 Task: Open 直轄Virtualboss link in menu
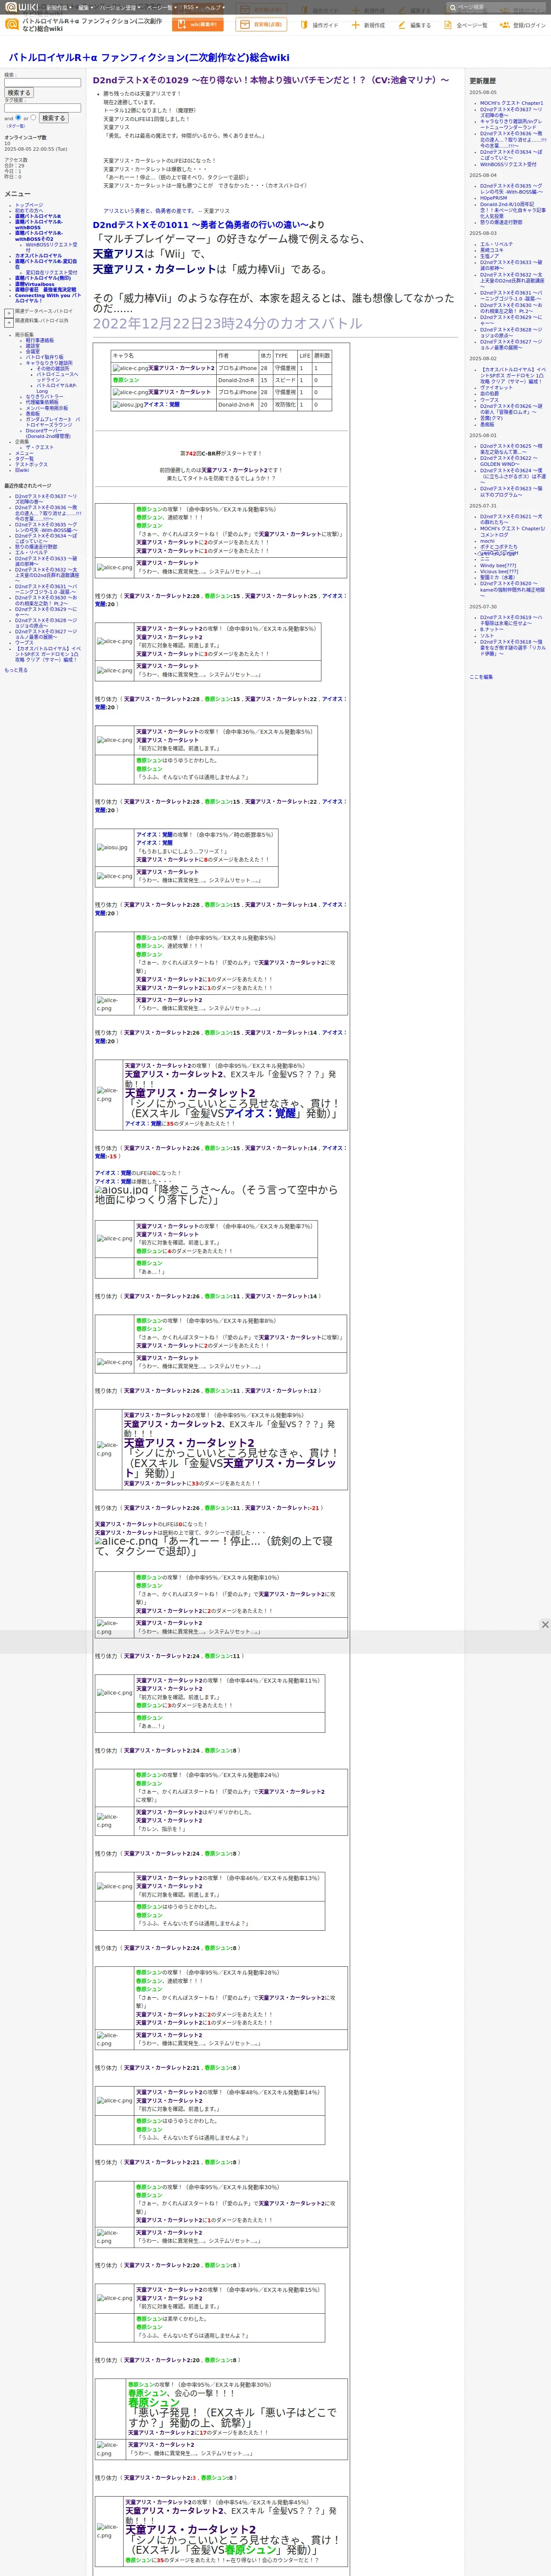[35, 284]
